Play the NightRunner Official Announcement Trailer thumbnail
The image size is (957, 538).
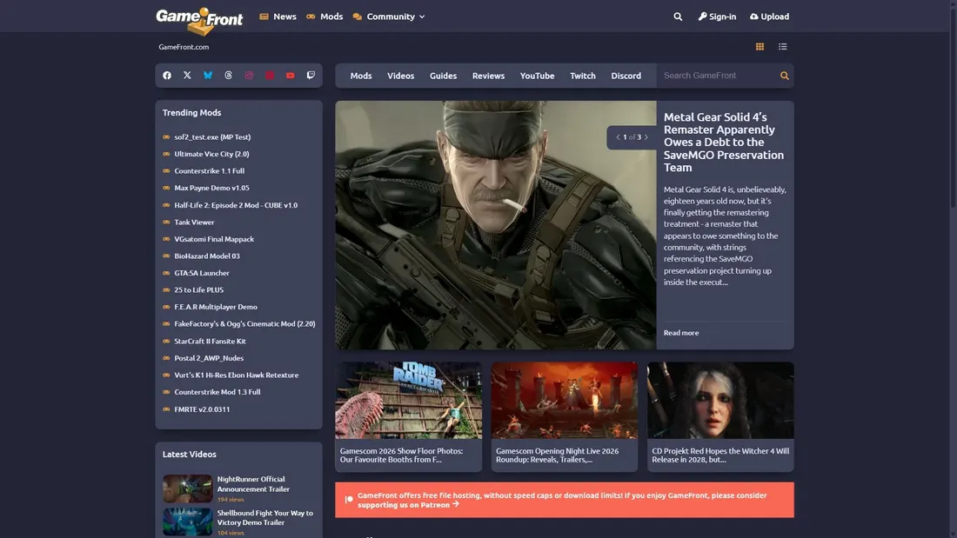(187, 488)
